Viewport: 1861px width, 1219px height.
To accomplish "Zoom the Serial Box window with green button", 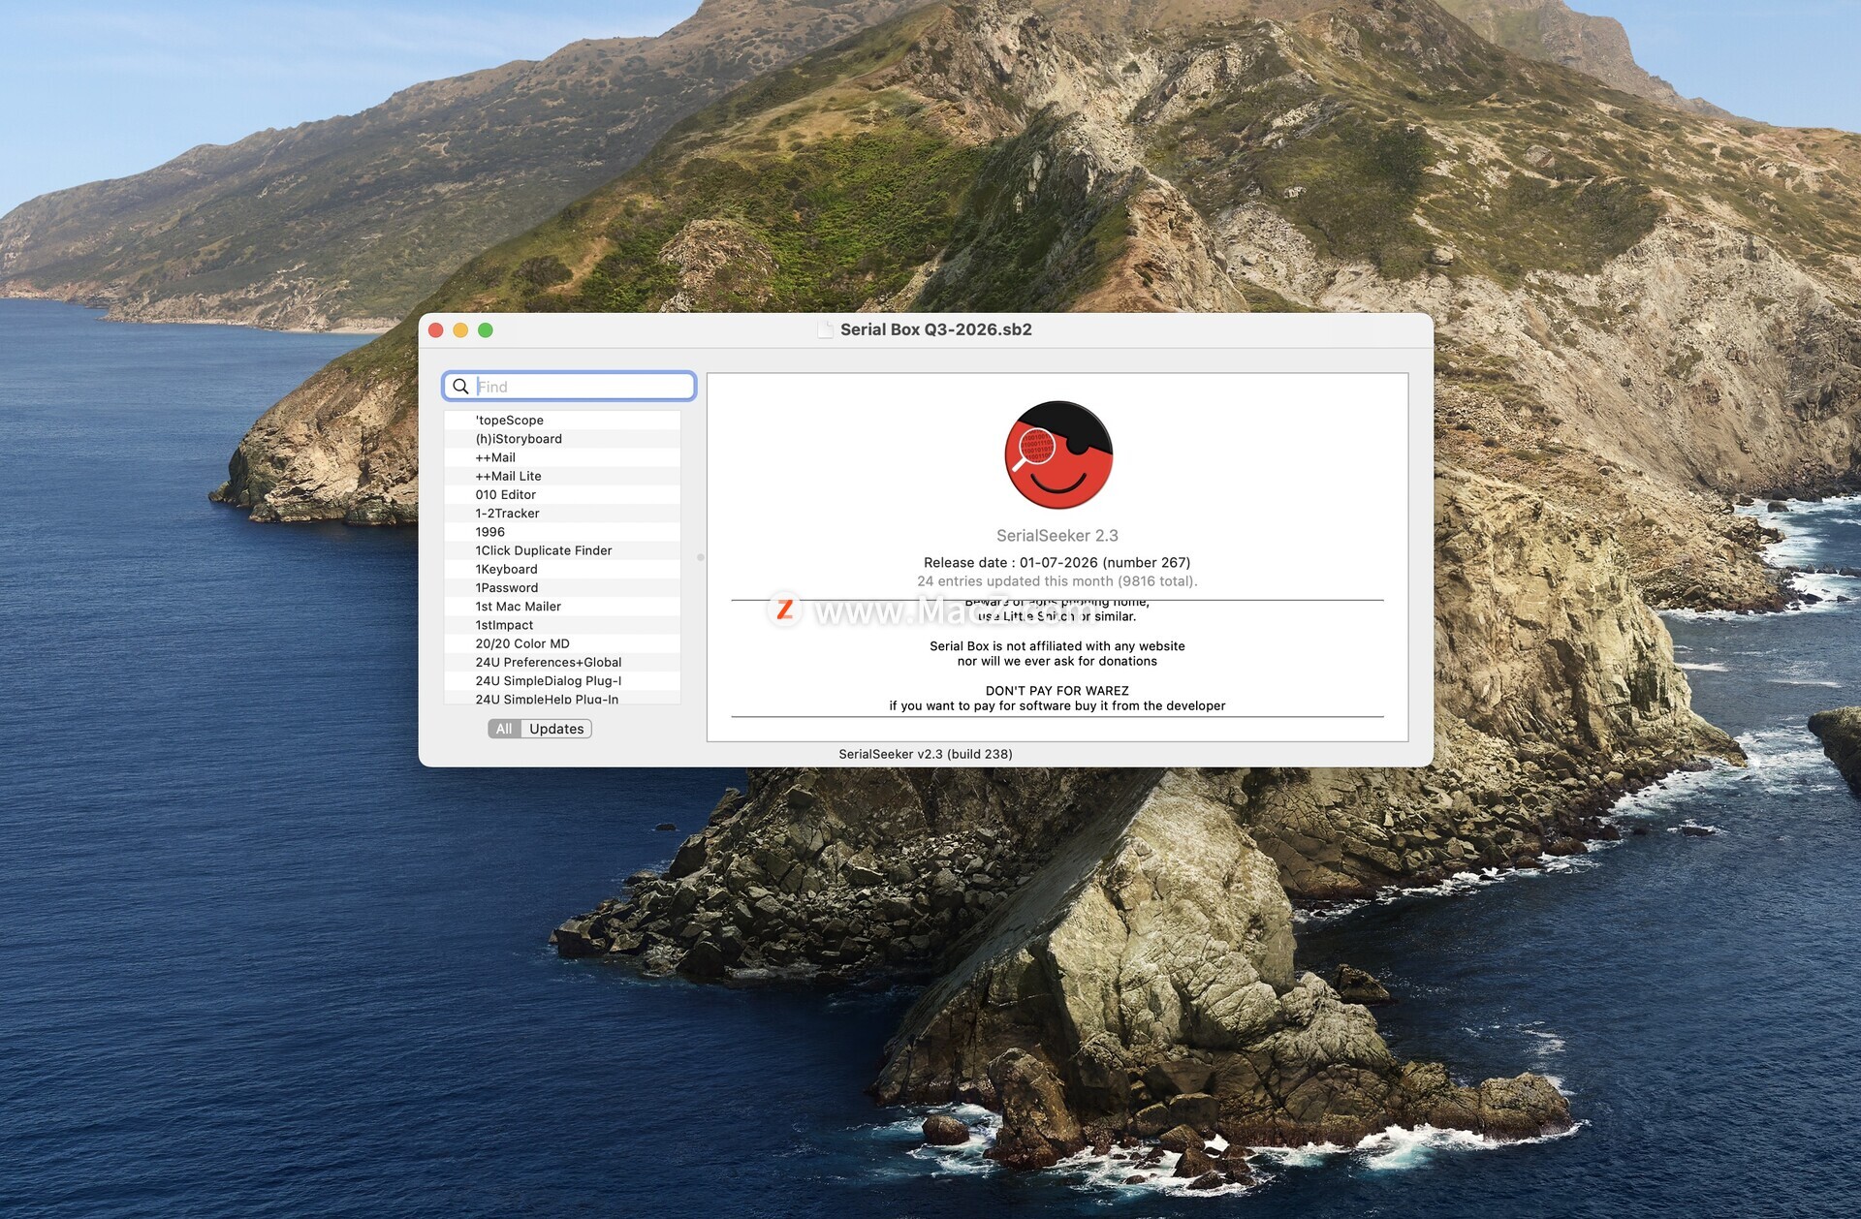I will 486,330.
